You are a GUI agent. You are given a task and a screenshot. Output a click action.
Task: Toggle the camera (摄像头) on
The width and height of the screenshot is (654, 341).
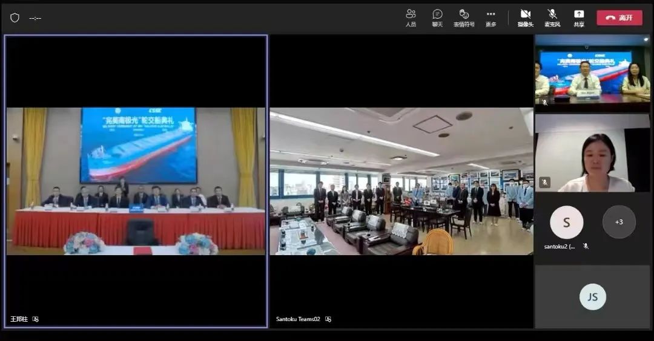(x=525, y=17)
